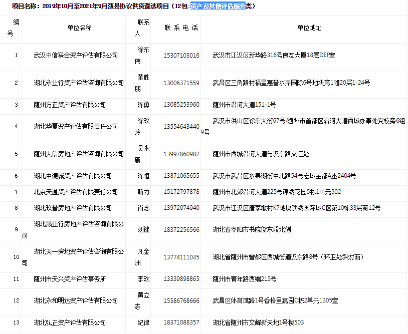Click the 单位名称 column header
Viewport: 408px width, 334px height.
click(x=79, y=28)
